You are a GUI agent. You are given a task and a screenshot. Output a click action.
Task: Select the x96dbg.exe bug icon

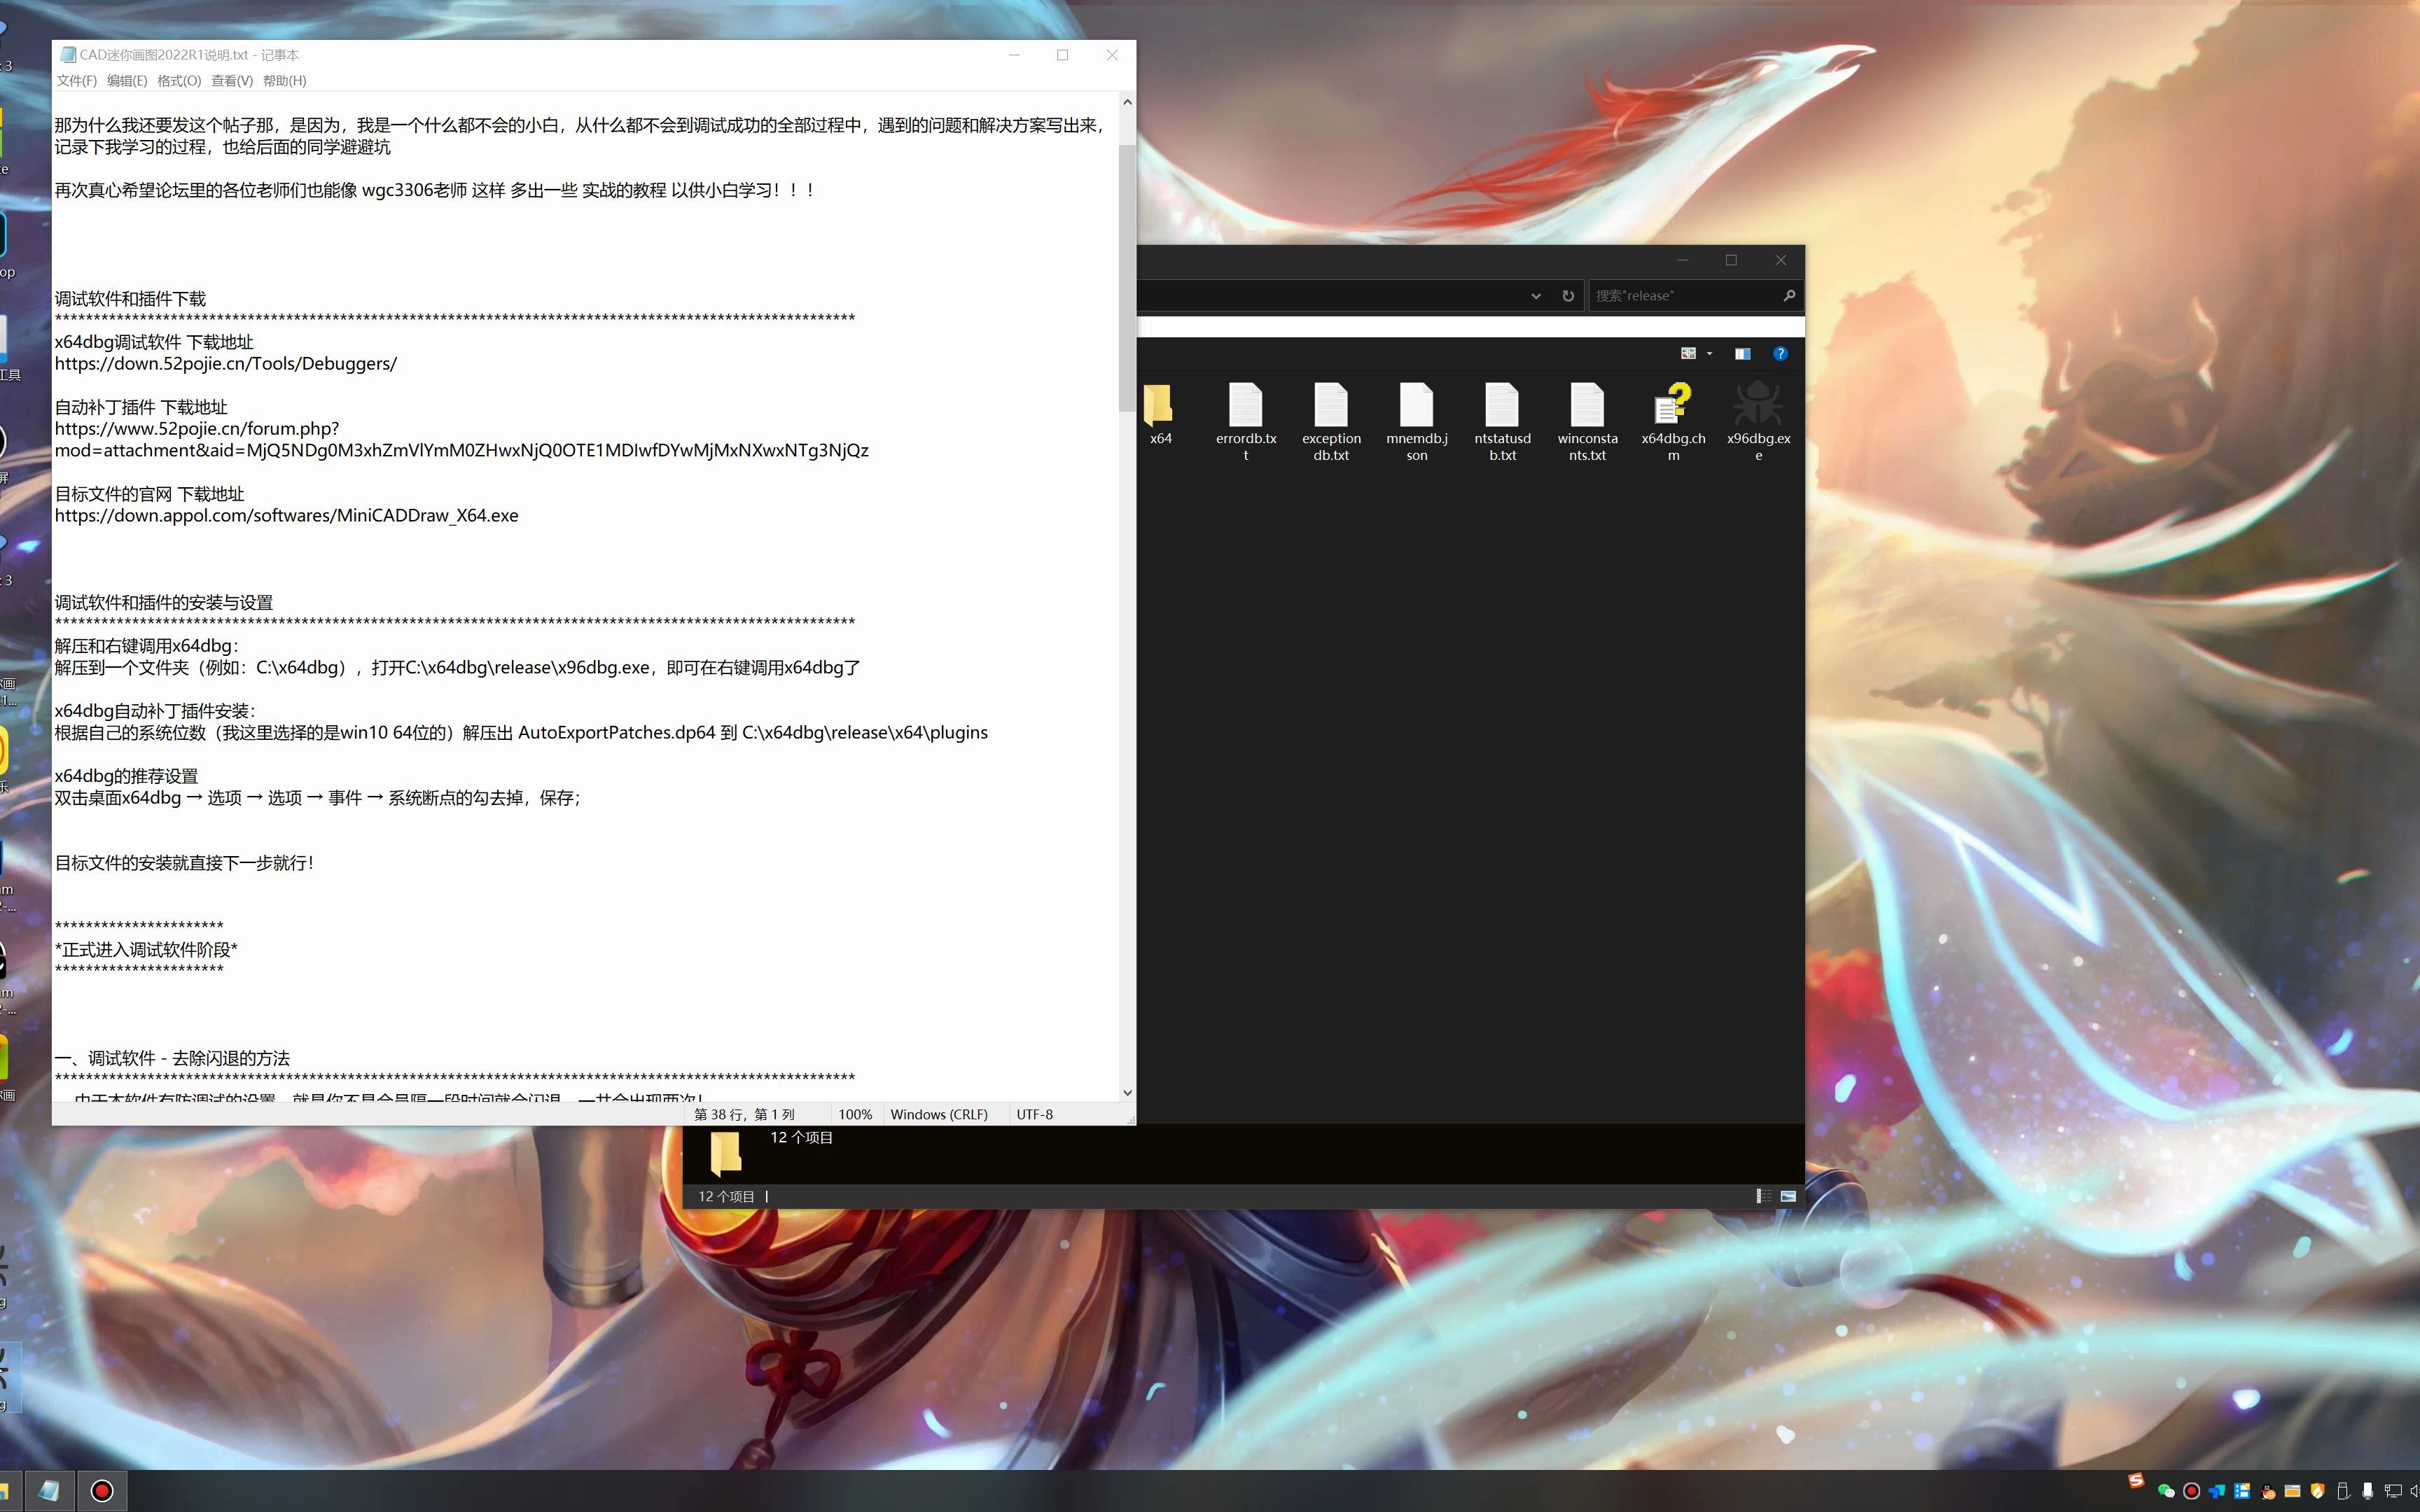point(1758,404)
